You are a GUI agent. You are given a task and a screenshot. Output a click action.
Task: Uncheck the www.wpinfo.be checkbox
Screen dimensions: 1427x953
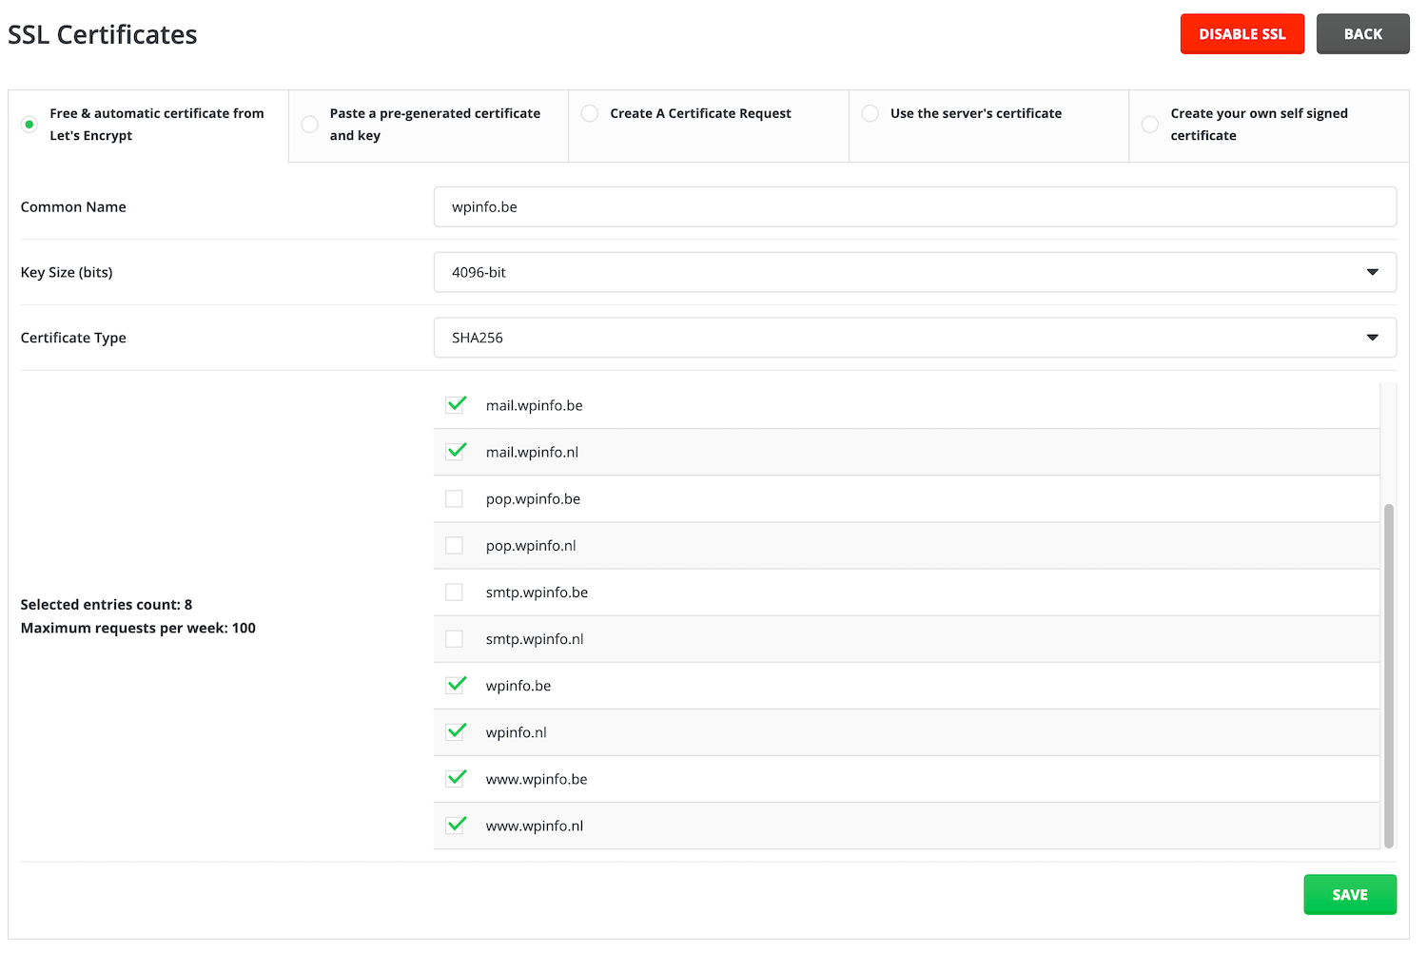click(455, 779)
